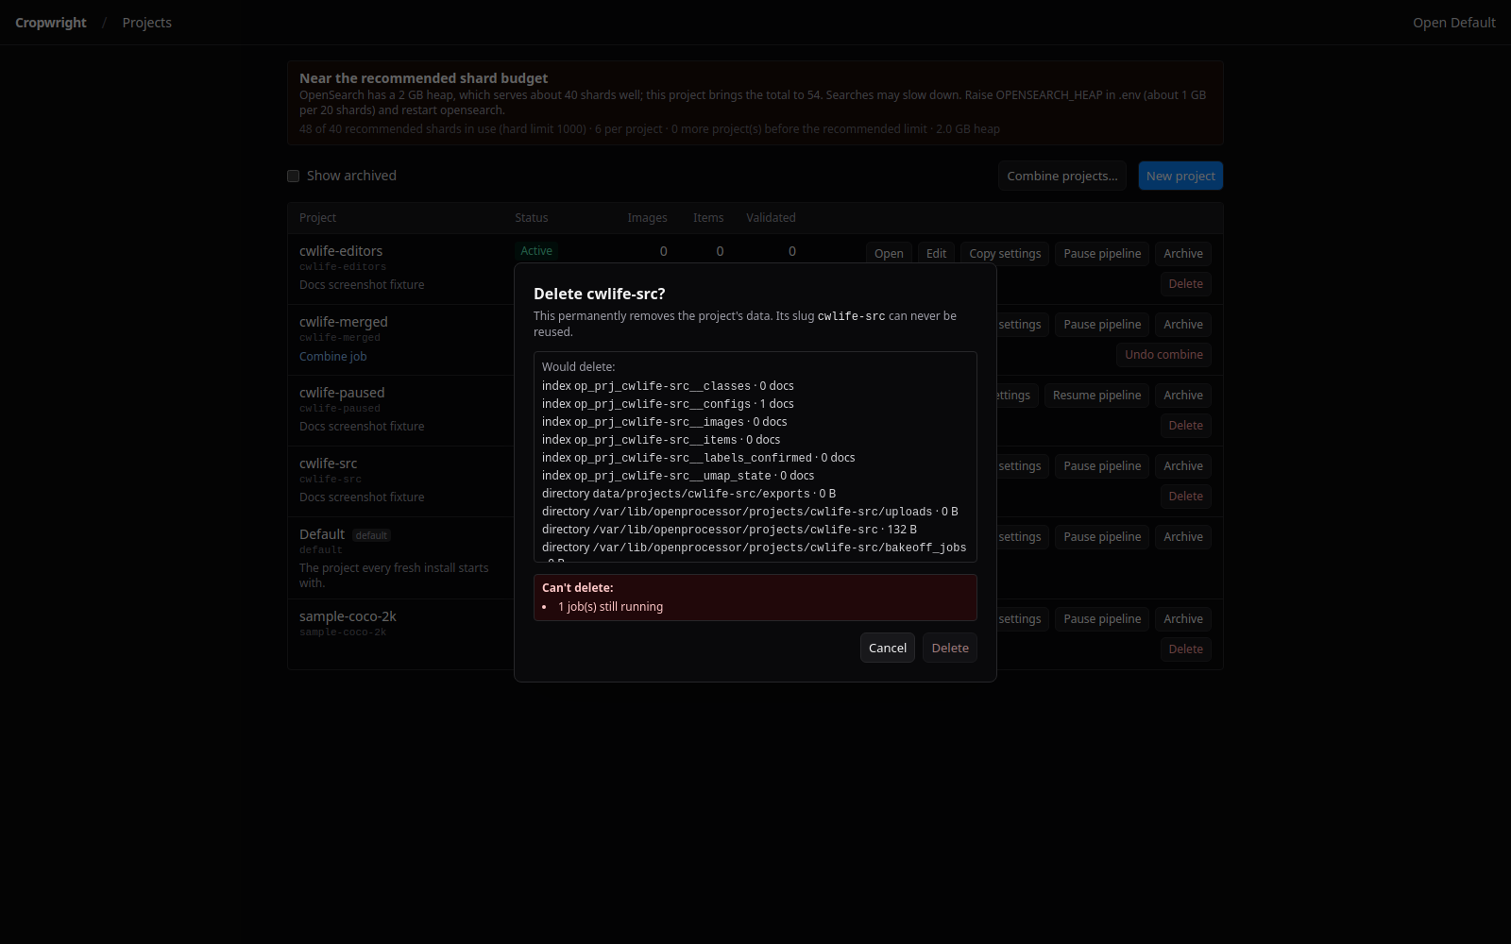Viewport: 1511px width, 944px height.
Task: Select the cwlife-src project name in table
Action: tap(328, 464)
